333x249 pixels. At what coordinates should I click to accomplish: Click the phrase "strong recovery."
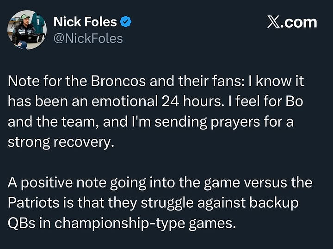click(x=61, y=142)
